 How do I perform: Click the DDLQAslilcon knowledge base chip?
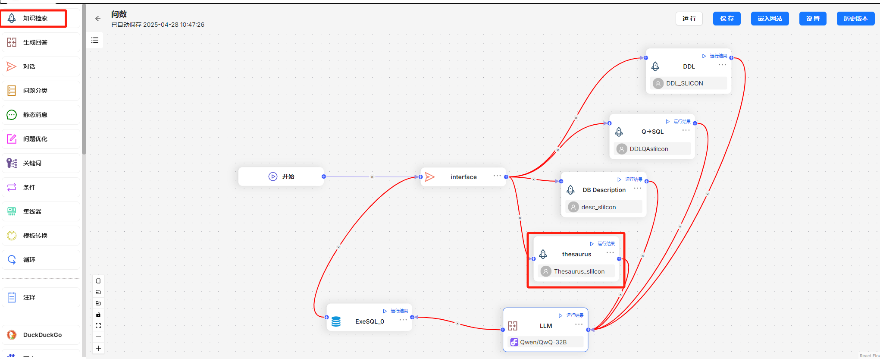652,149
